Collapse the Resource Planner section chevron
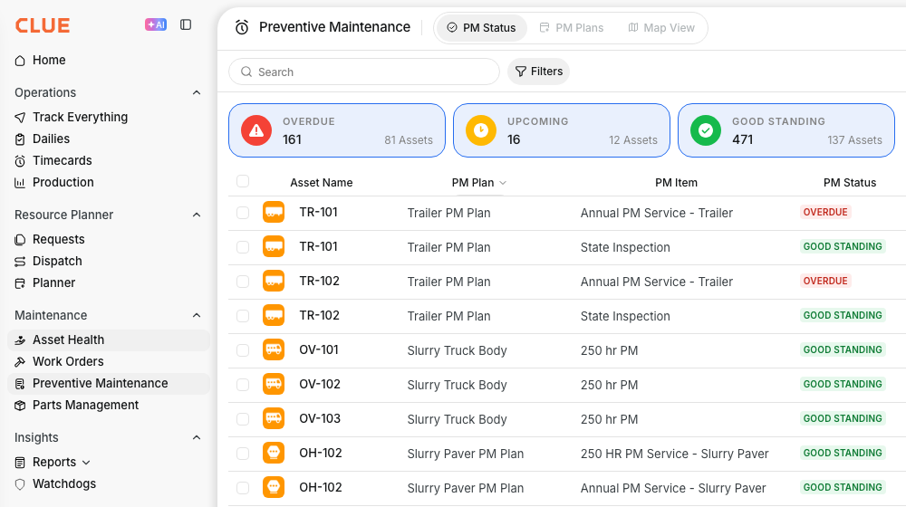This screenshot has width=906, height=507. pos(197,215)
